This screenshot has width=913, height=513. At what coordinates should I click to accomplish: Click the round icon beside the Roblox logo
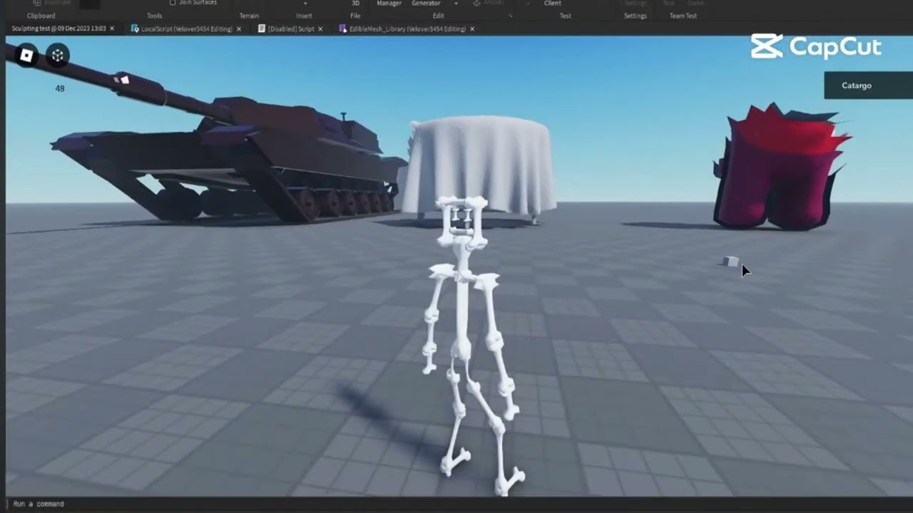tap(58, 56)
